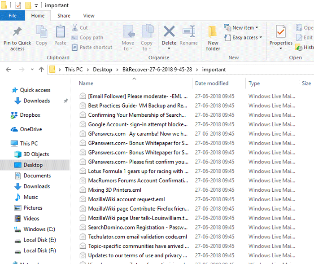Screen dimensions: 314x264
Task: Open Local Disk (F:) drive
Action: coord(35,251)
